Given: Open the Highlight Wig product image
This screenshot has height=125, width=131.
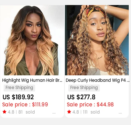Looking at the screenshot, I should click(x=32, y=40).
